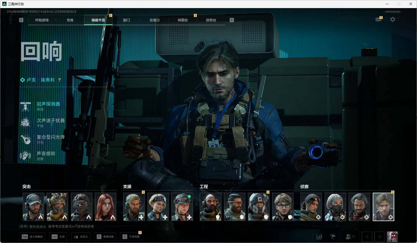This screenshot has width=417, height=243.
Task: Select the 复合型闪光弹 skill icon
Action: 26,139
